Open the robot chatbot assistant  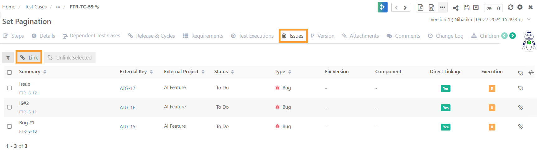click(x=529, y=41)
